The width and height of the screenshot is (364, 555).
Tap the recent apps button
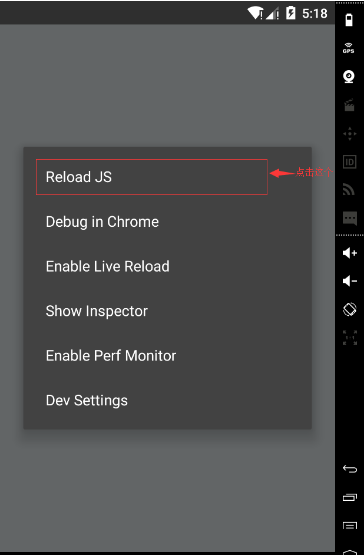pyautogui.click(x=350, y=497)
